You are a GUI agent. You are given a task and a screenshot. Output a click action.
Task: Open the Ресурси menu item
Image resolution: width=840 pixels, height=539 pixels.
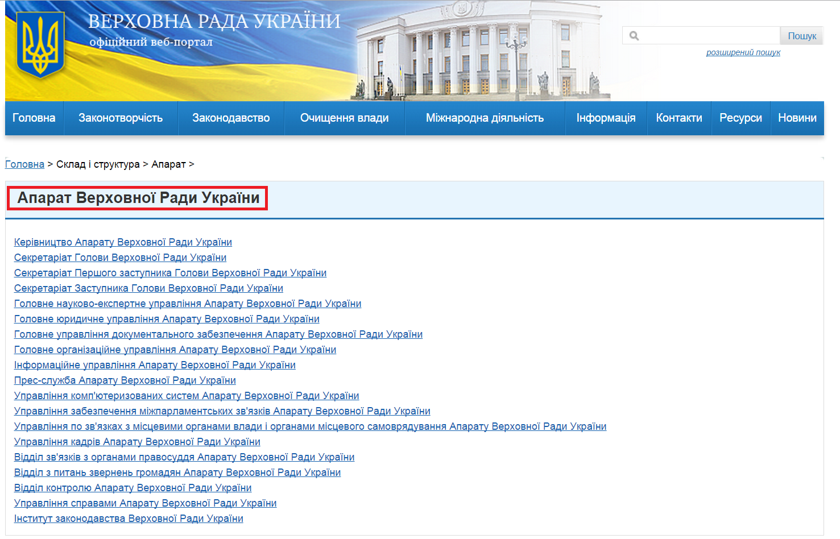740,118
